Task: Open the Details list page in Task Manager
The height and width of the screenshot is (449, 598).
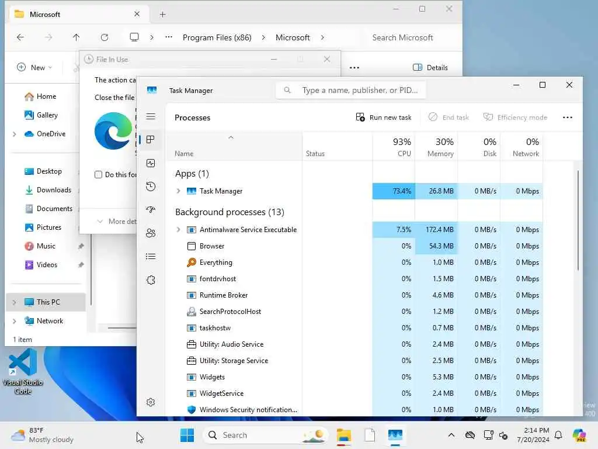Action: tap(151, 257)
